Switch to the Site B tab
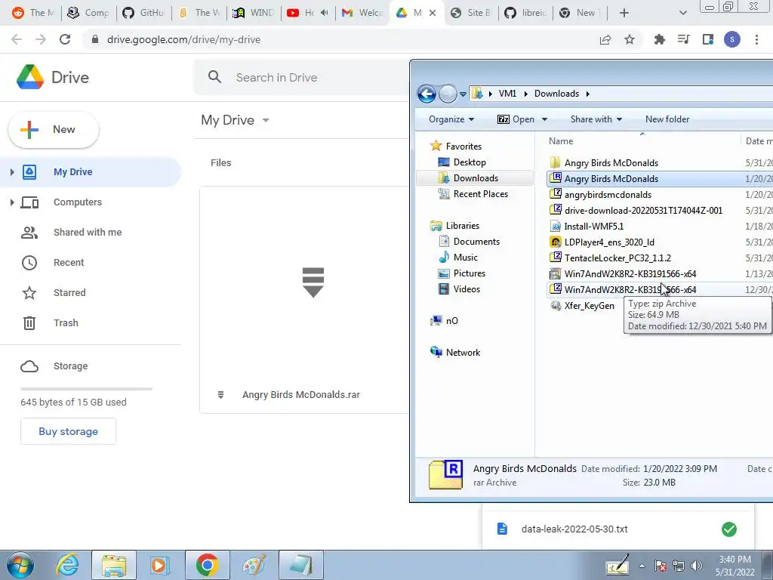The image size is (773, 580). tap(471, 13)
